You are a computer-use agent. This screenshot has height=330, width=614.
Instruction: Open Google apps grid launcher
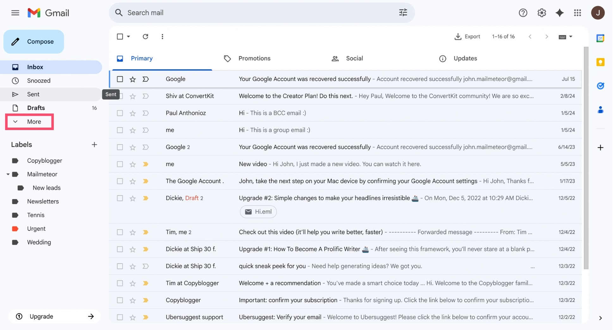[x=577, y=13]
